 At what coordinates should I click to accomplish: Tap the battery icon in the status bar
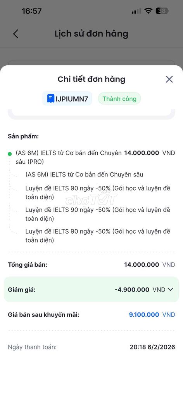click(162, 11)
